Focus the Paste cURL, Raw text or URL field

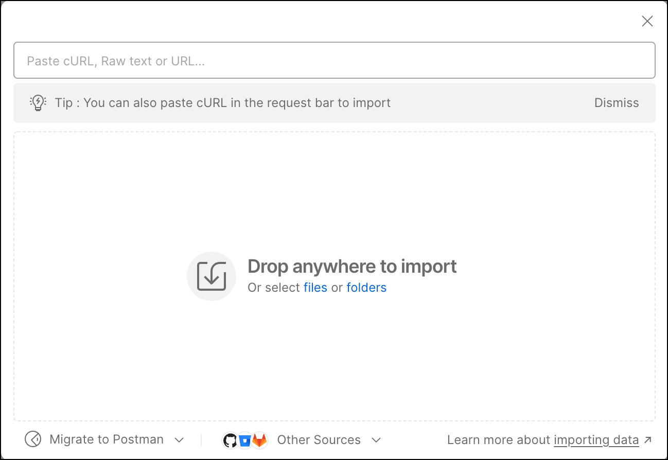[x=335, y=60]
